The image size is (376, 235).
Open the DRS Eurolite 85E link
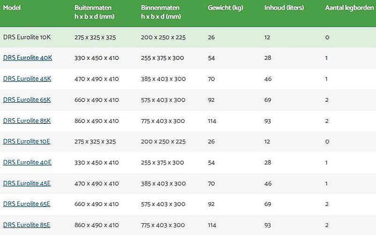(x=27, y=225)
